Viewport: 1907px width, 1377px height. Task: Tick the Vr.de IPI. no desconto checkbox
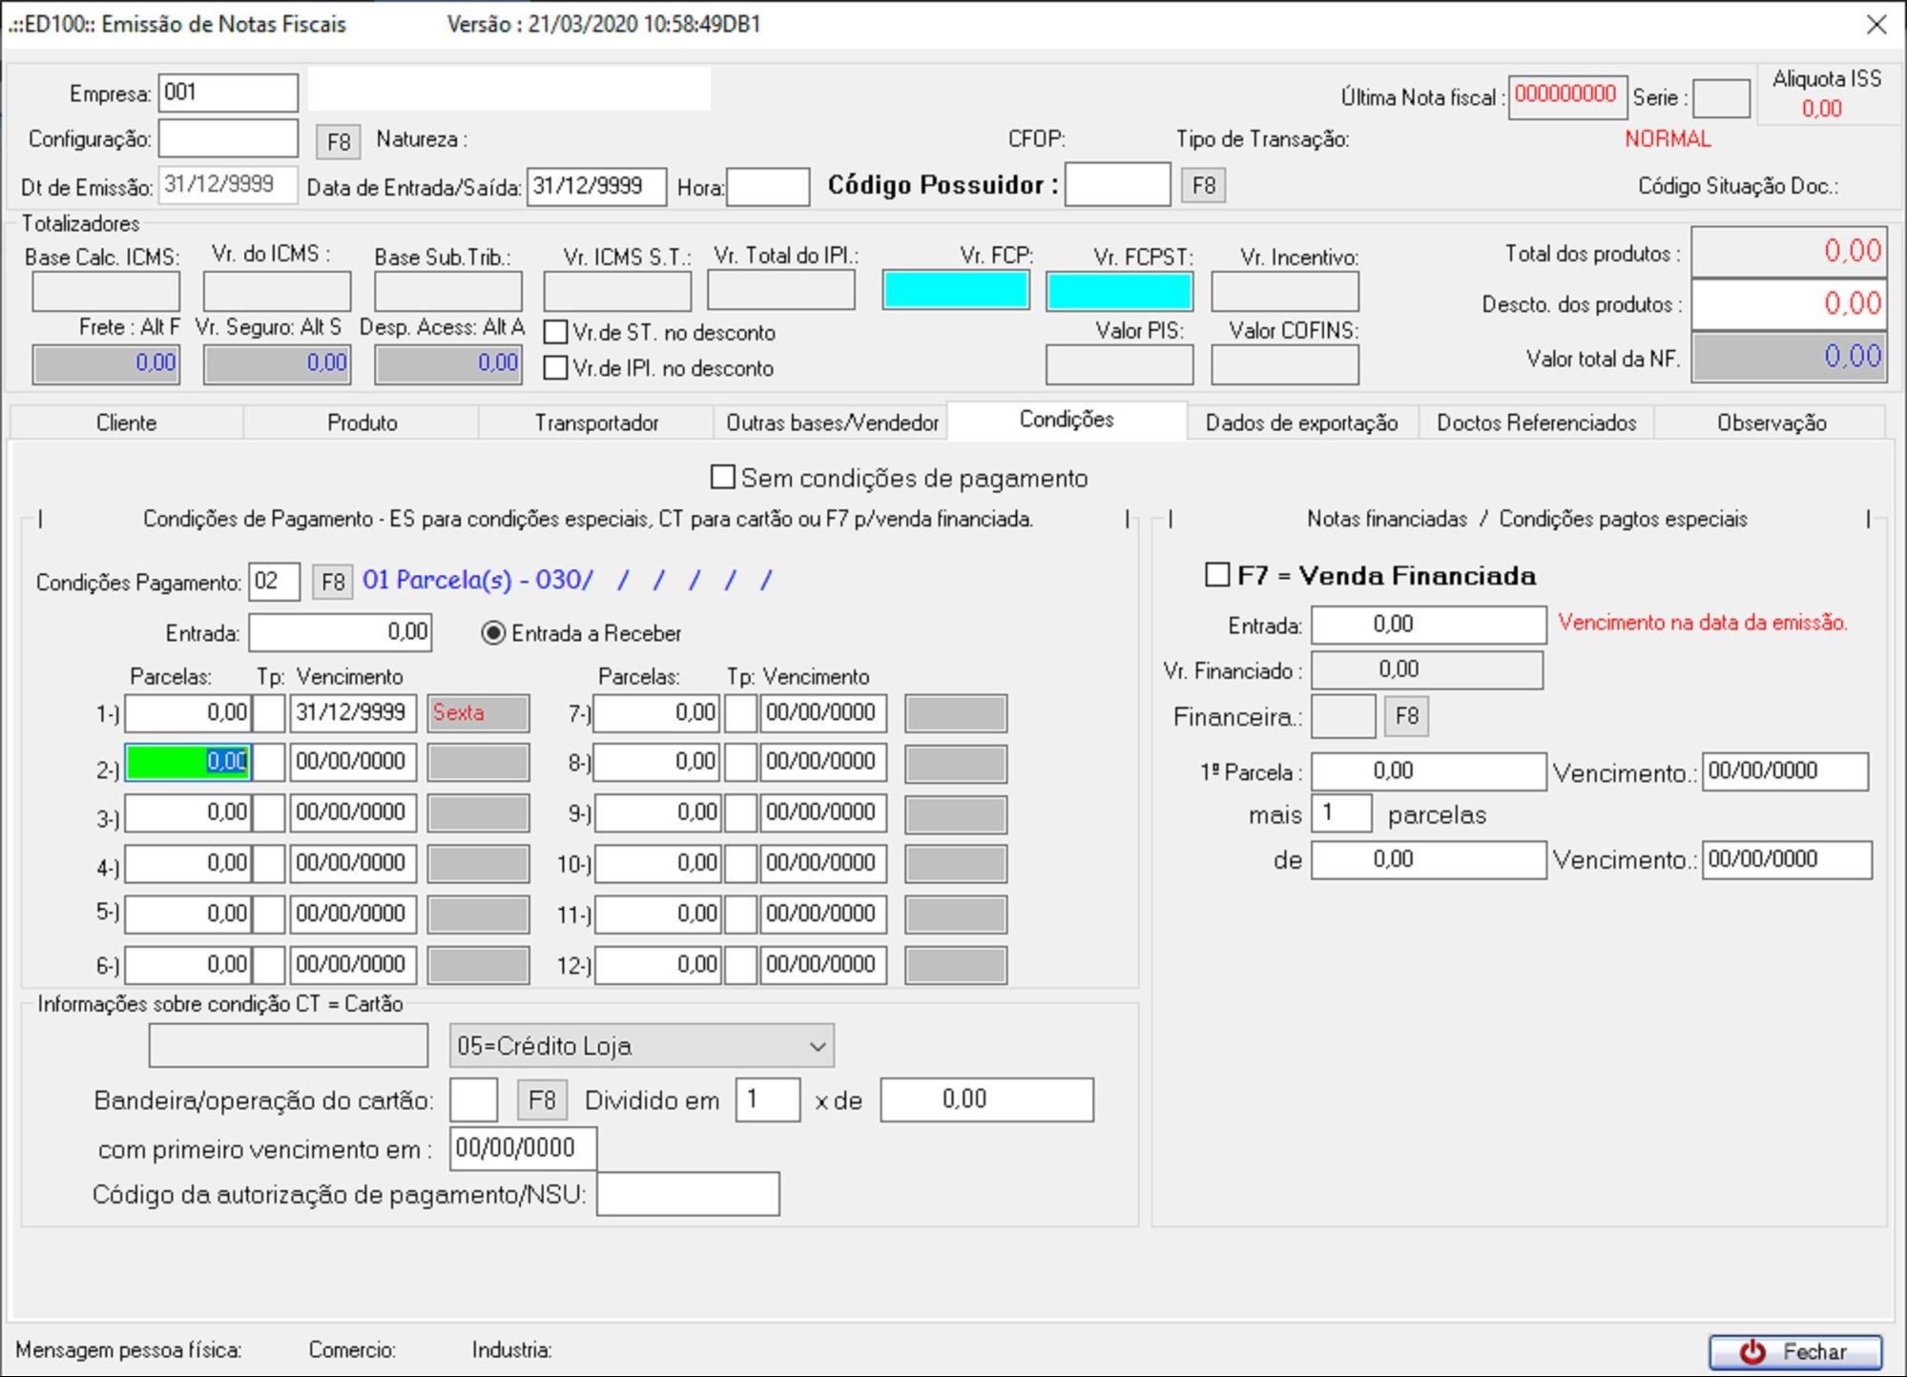point(555,368)
